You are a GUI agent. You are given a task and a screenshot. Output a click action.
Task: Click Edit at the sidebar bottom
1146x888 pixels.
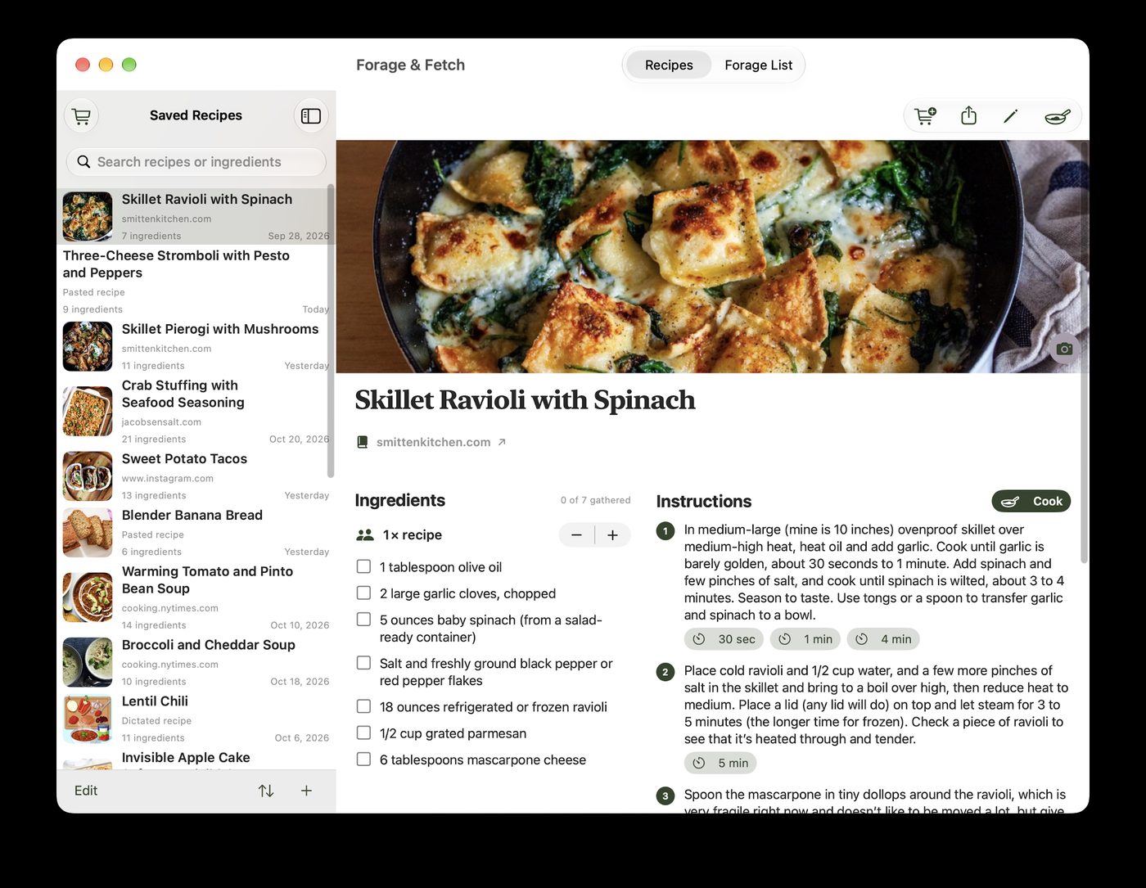[x=86, y=791]
